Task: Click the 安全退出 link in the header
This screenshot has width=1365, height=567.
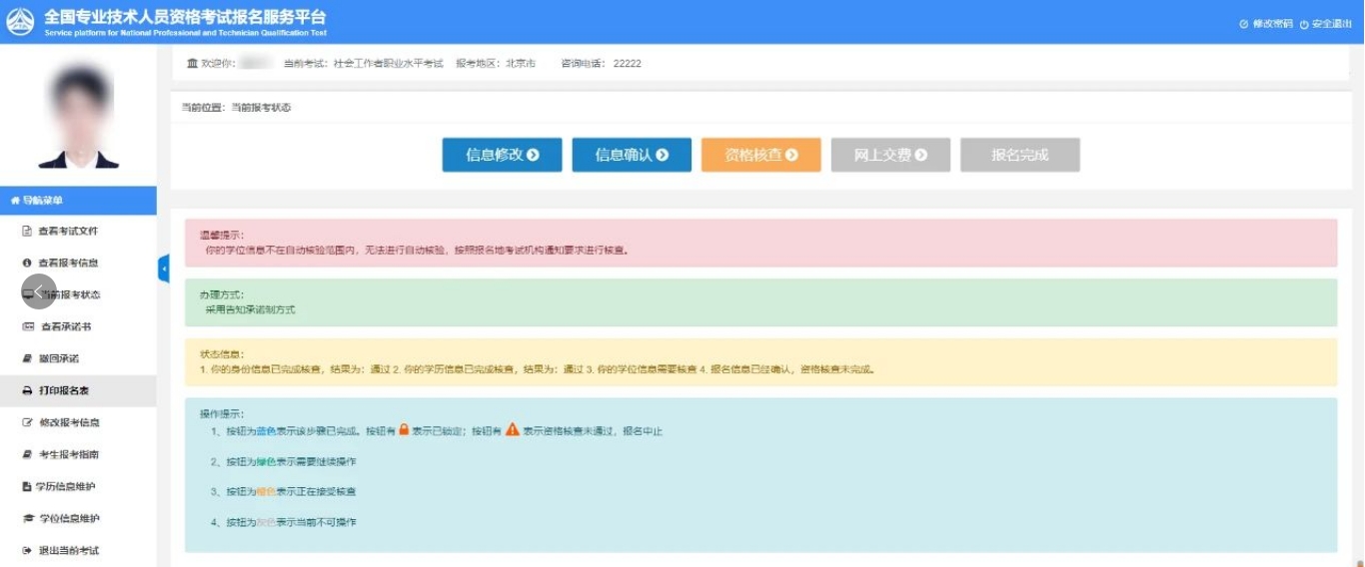Action: (x=1325, y=23)
